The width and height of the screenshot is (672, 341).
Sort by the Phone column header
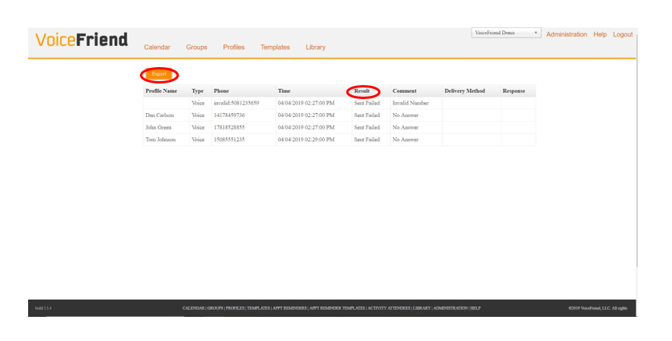[221, 91]
